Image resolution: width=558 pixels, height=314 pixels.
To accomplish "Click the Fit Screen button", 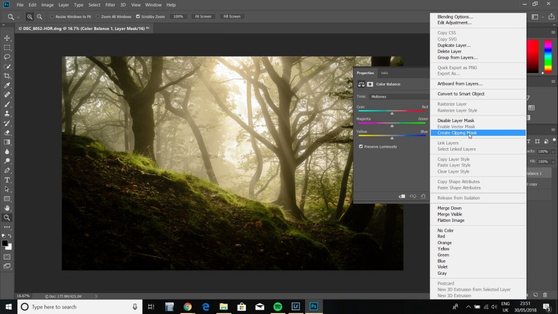I will click(203, 16).
